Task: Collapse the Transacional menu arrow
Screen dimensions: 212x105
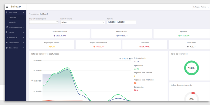Action: [24, 13]
